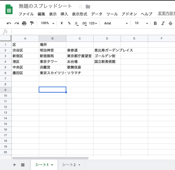The width and height of the screenshot is (175, 170).
Task: Select cell containing 中央区
Action: tap(25, 67)
